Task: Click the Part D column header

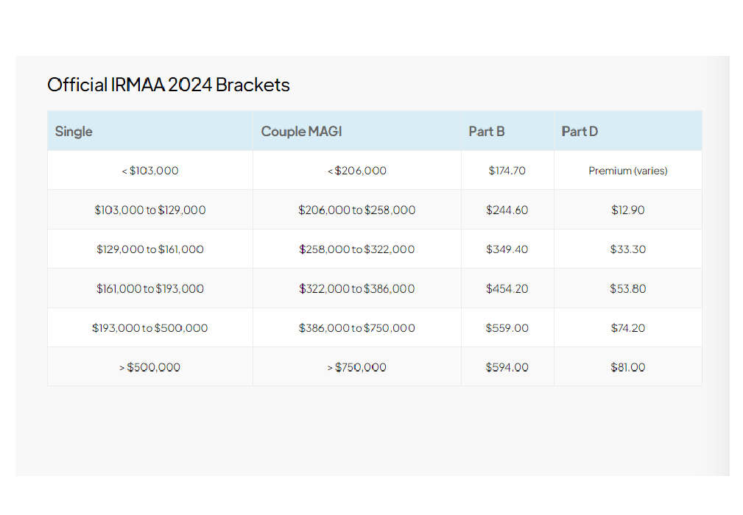Action: click(580, 132)
